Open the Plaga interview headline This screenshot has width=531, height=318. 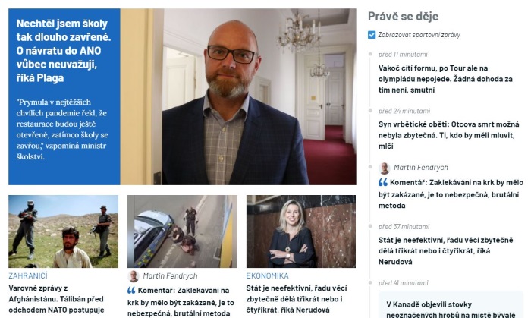64,51
